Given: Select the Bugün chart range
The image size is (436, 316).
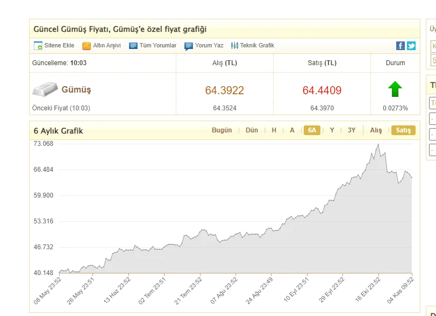Looking at the screenshot, I should (221, 130).
